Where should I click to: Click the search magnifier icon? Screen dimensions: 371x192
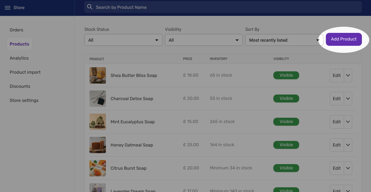pyautogui.click(x=90, y=7)
